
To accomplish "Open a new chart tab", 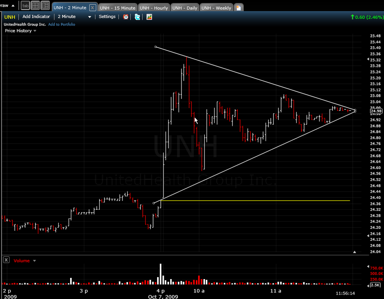I will pos(238,8).
